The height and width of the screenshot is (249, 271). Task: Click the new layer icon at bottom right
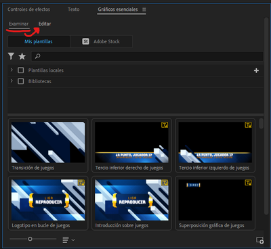point(259,240)
